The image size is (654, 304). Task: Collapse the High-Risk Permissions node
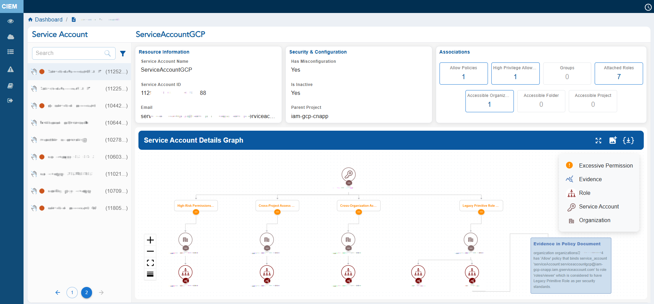point(196,212)
